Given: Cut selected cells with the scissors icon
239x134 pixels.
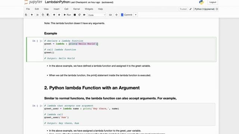Looking at the screenshot, I should pyautogui.click(x=37, y=15).
